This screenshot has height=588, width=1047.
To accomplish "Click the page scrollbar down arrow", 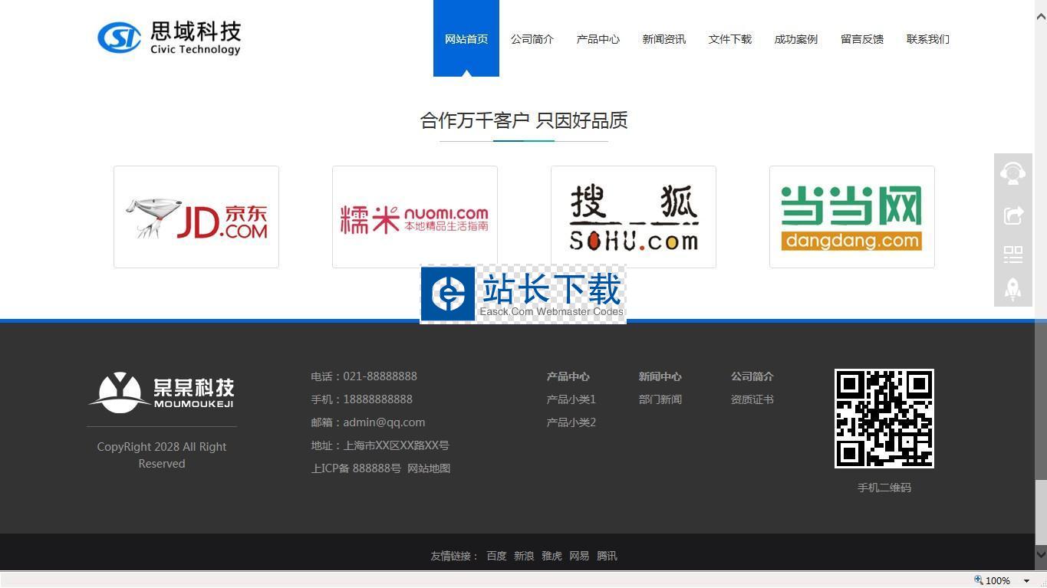I will [x=1041, y=554].
